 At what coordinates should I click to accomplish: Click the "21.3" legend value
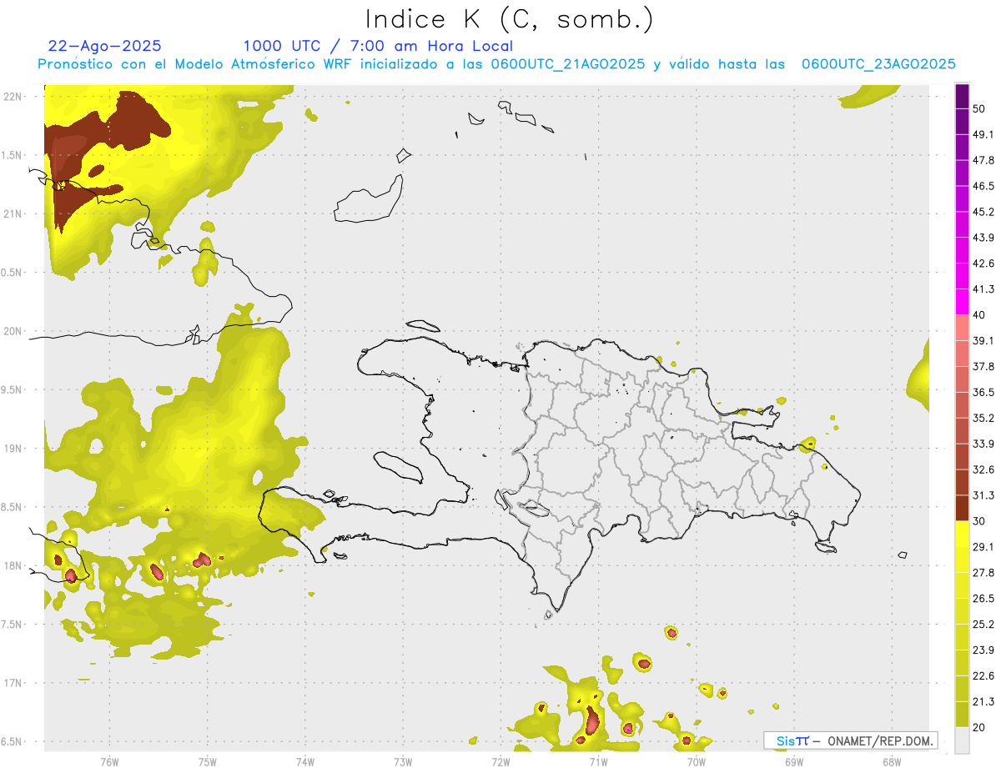pyautogui.click(x=983, y=702)
